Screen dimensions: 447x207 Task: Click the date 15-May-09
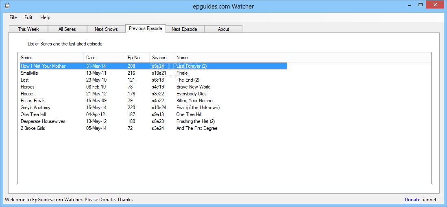point(96,101)
